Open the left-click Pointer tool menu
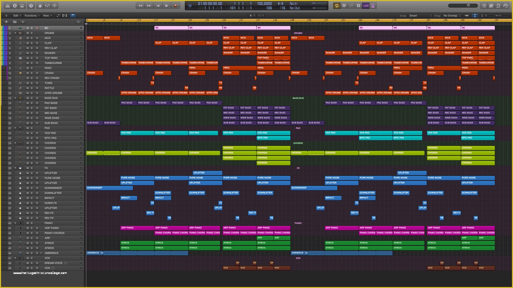Viewport: 513px width, 288px height. [252, 16]
